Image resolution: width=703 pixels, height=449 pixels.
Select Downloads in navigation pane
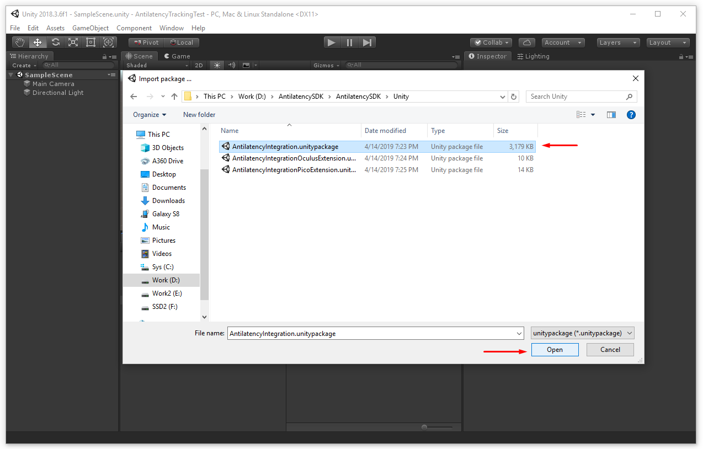[x=163, y=201]
